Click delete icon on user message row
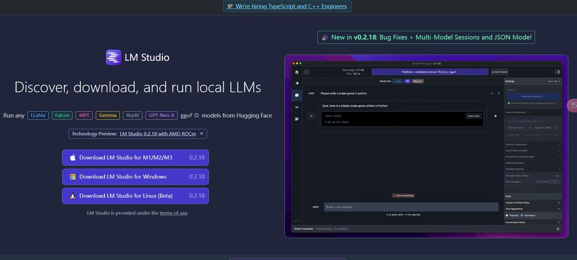The height and width of the screenshot is (260, 577). tap(499, 93)
